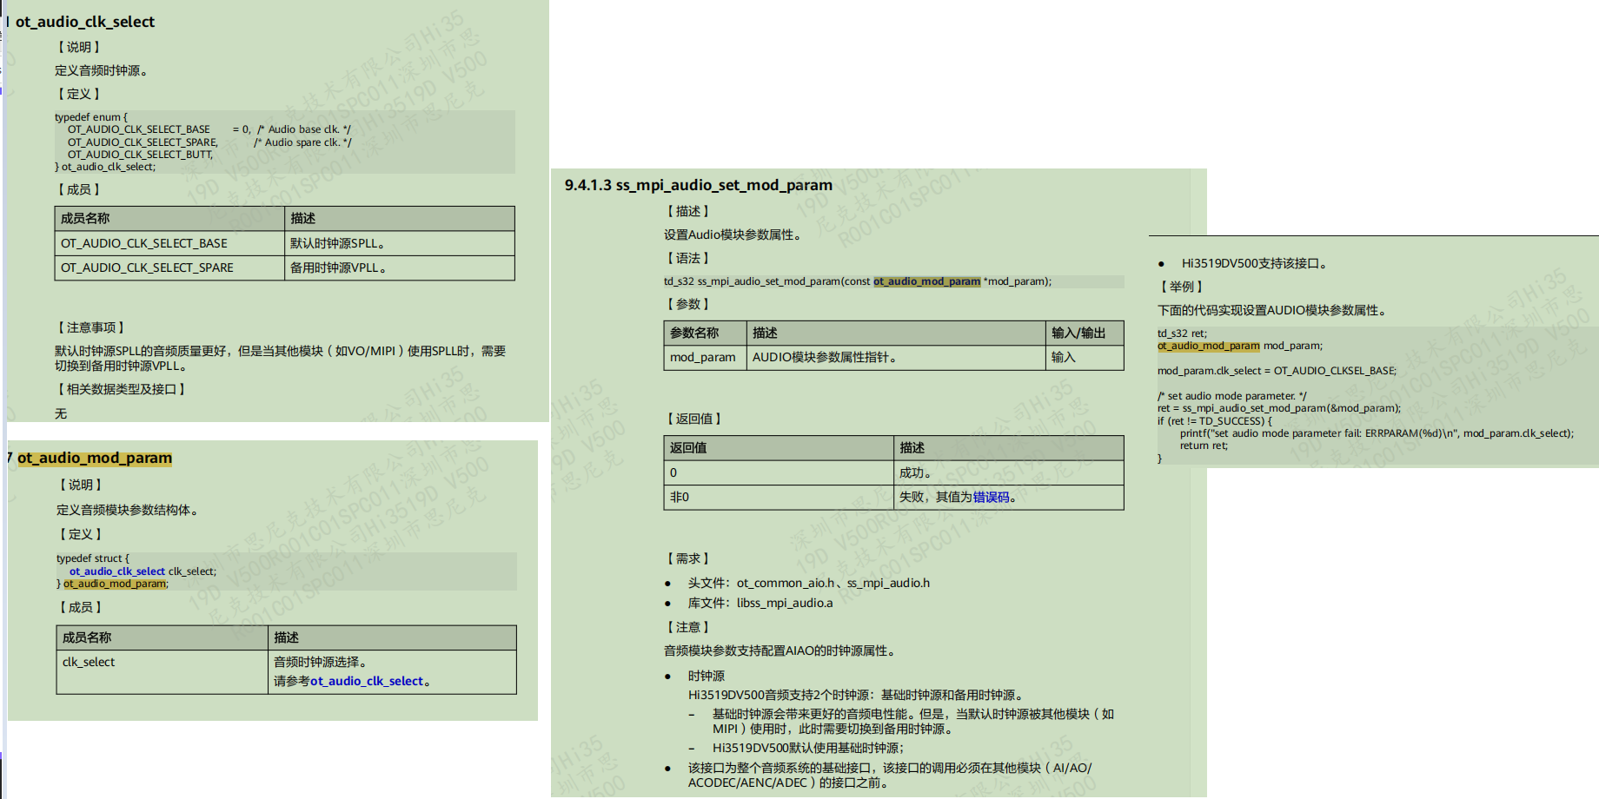Viewport: 1599px width, 799px height.
Task: Select the text 定义音频模块参数结构体。
Action: coord(129,510)
